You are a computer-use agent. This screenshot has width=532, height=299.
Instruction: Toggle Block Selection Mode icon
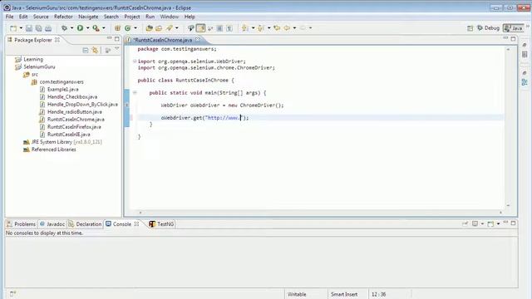tap(219, 28)
